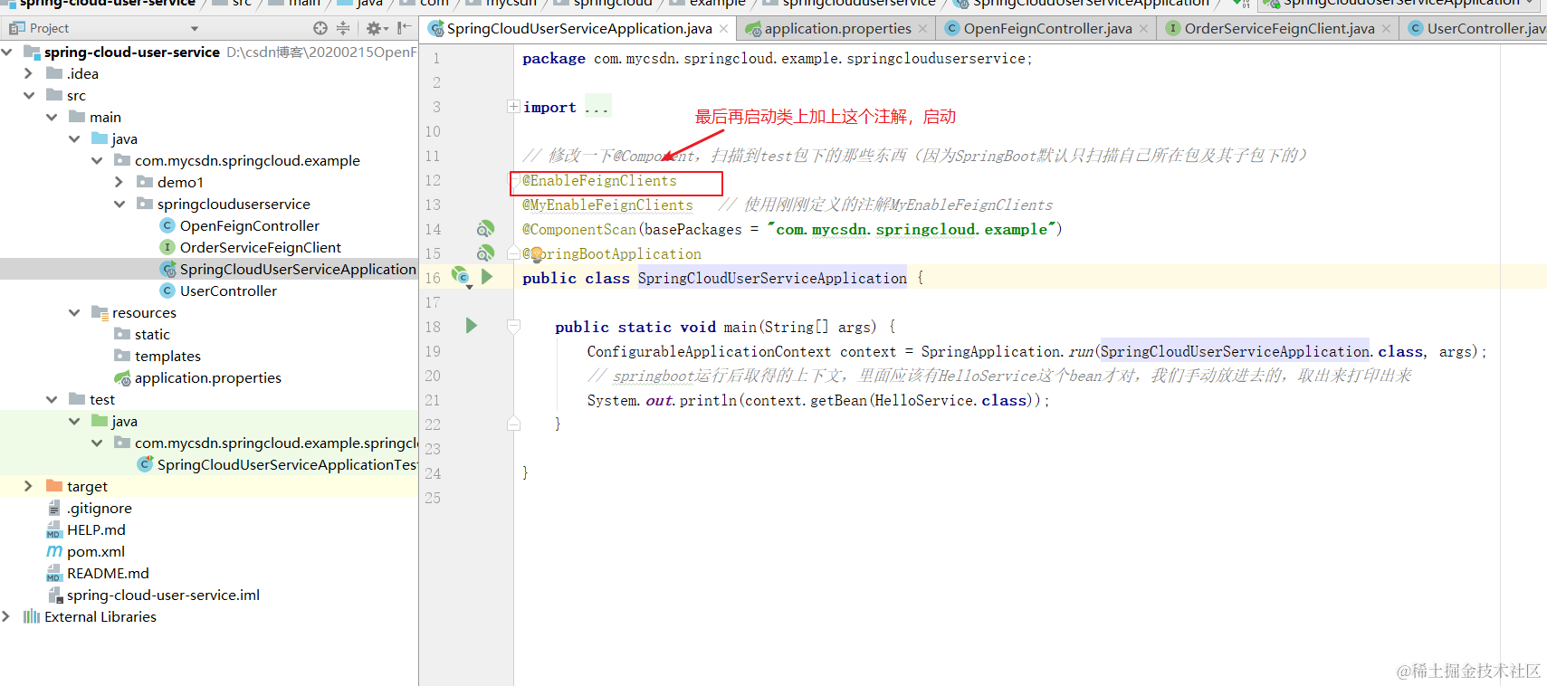Image resolution: width=1547 pixels, height=686 pixels.
Task: Collapse the main folder
Action: [x=52, y=117]
